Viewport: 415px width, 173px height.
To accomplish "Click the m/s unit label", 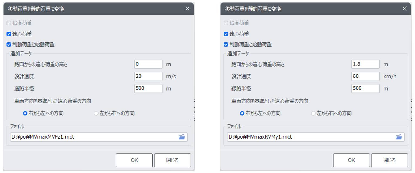I will [x=171, y=77].
